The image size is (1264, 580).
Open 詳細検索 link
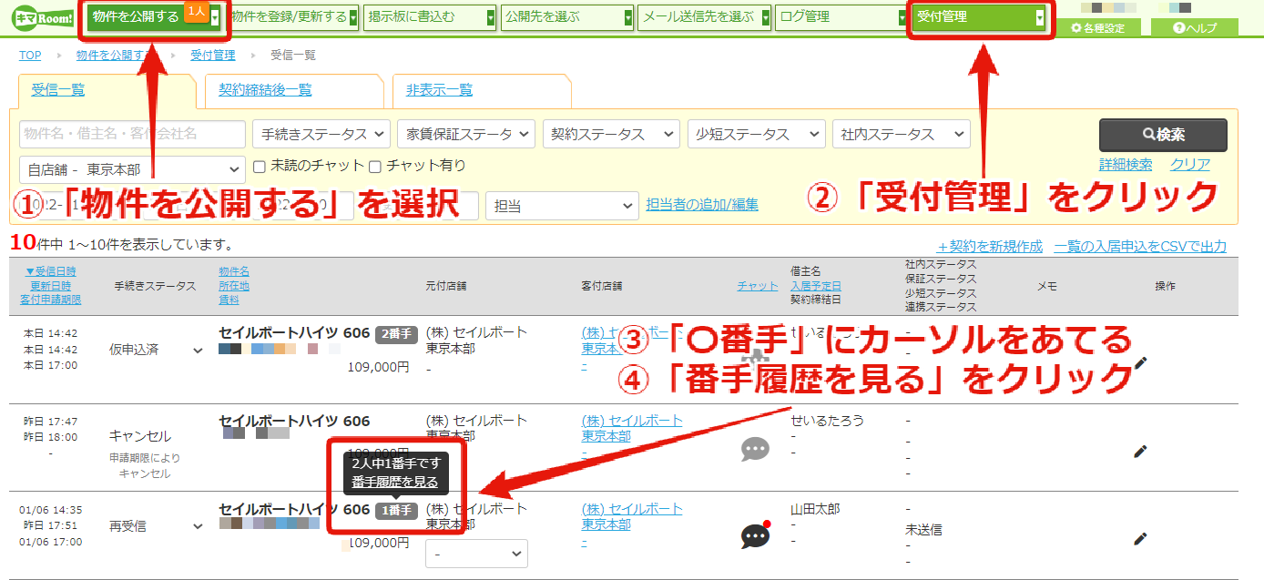pos(1126,165)
